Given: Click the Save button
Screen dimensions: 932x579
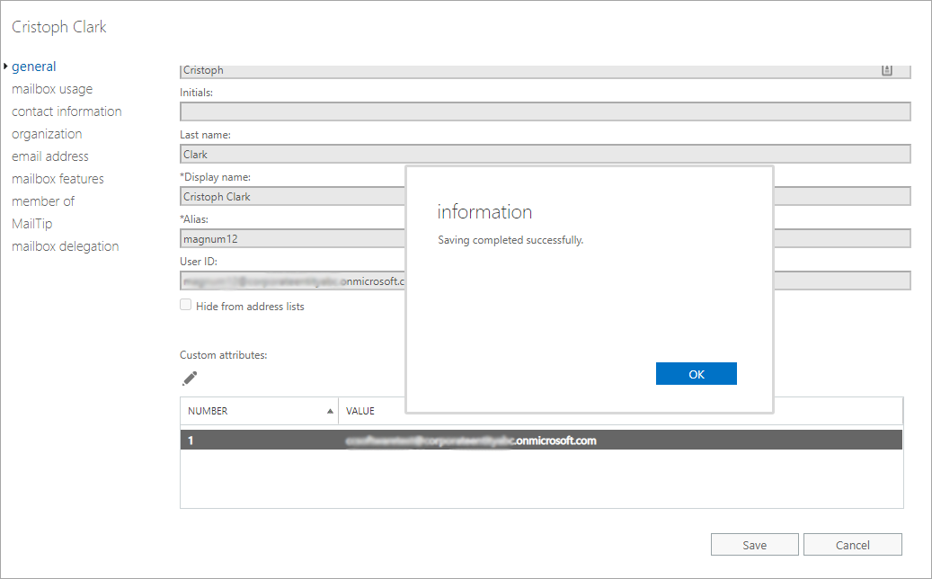Looking at the screenshot, I should 754,545.
